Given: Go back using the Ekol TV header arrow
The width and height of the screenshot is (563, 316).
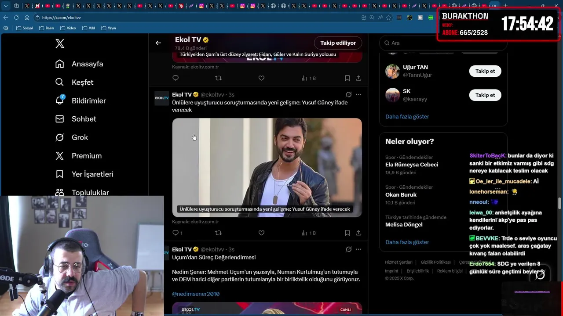Looking at the screenshot, I should click(x=158, y=43).
